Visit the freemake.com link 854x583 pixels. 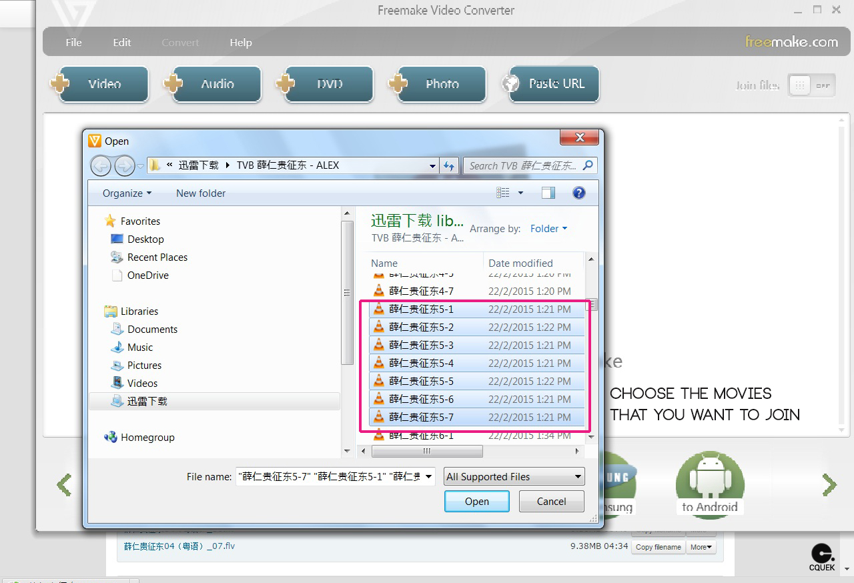[791, 42]
